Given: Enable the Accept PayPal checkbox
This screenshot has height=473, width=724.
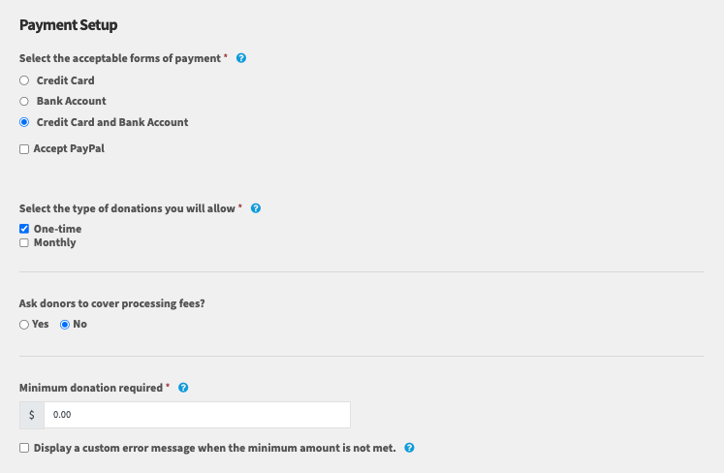Looking at the screenshot, I should point(24,149).
